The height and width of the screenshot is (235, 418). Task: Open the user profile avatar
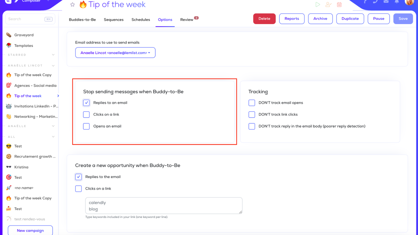coord(409,2)
